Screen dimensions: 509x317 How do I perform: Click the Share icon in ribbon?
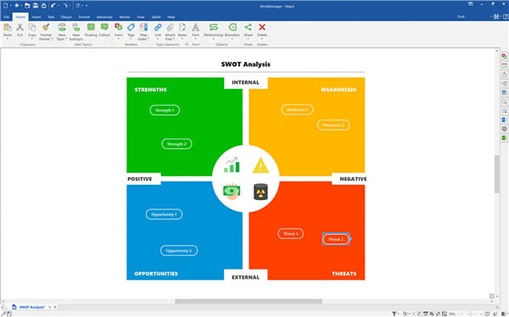tap(248, 27)
